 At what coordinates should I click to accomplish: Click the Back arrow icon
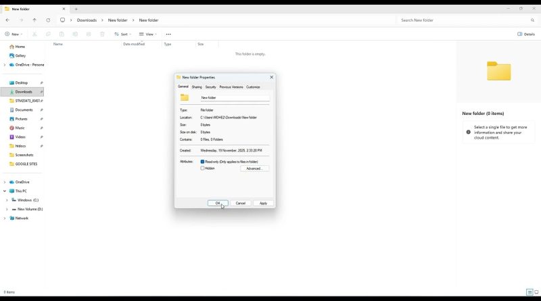(x=7, y=20)
